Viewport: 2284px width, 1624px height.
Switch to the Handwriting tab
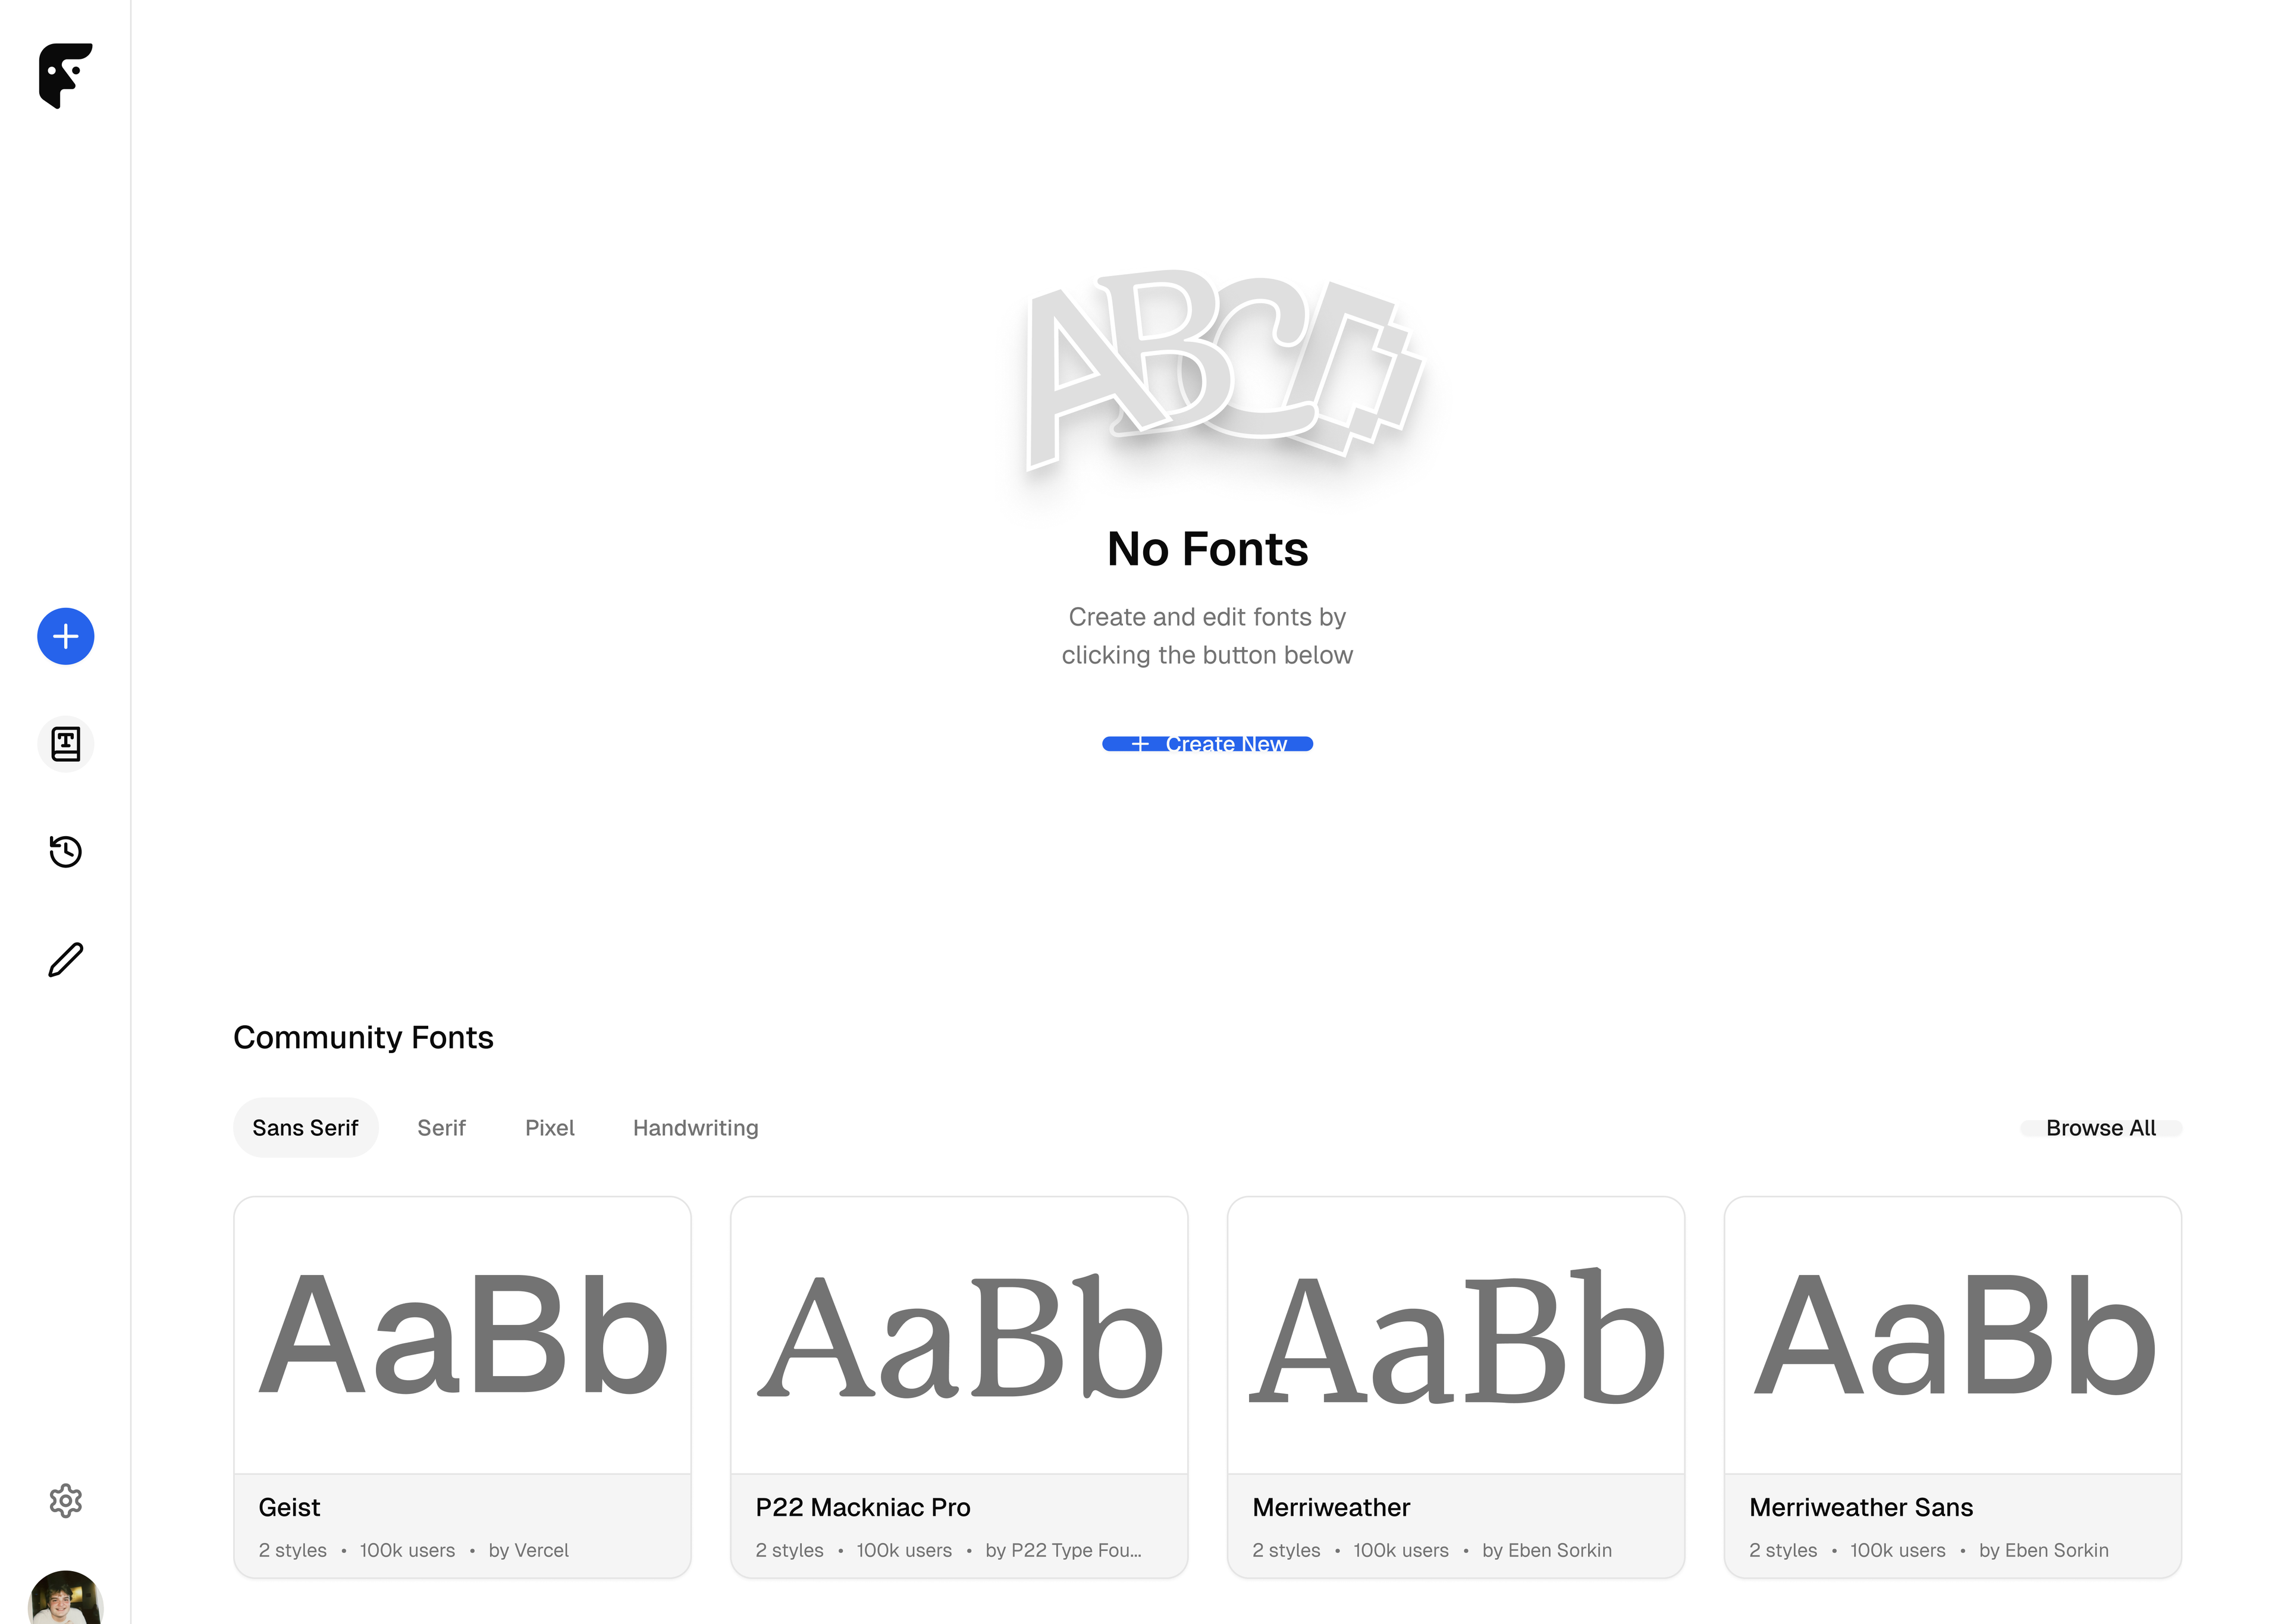696,1128
